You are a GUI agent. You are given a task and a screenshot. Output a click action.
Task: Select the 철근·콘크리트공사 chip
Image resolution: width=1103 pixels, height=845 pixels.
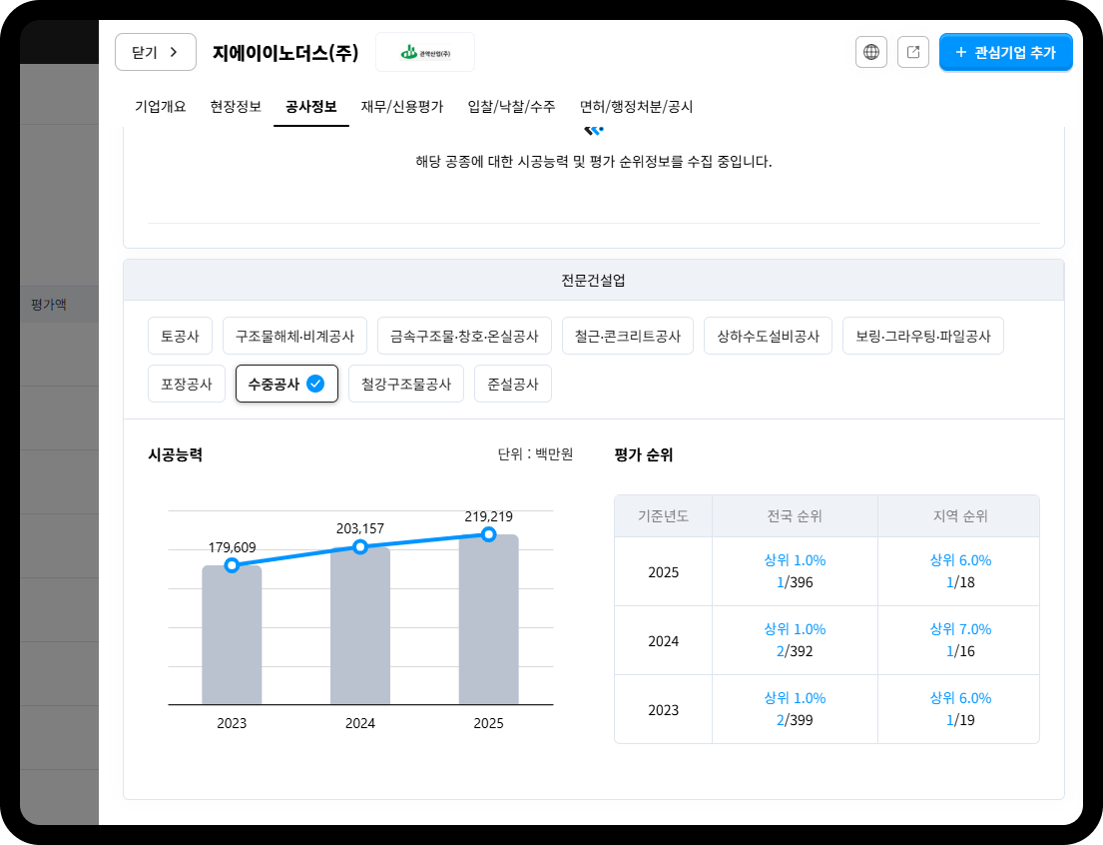pos(628,336)
